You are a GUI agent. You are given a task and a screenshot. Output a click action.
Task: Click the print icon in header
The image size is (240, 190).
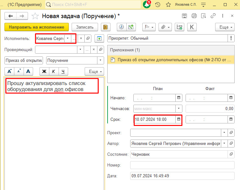coord(194,16)
